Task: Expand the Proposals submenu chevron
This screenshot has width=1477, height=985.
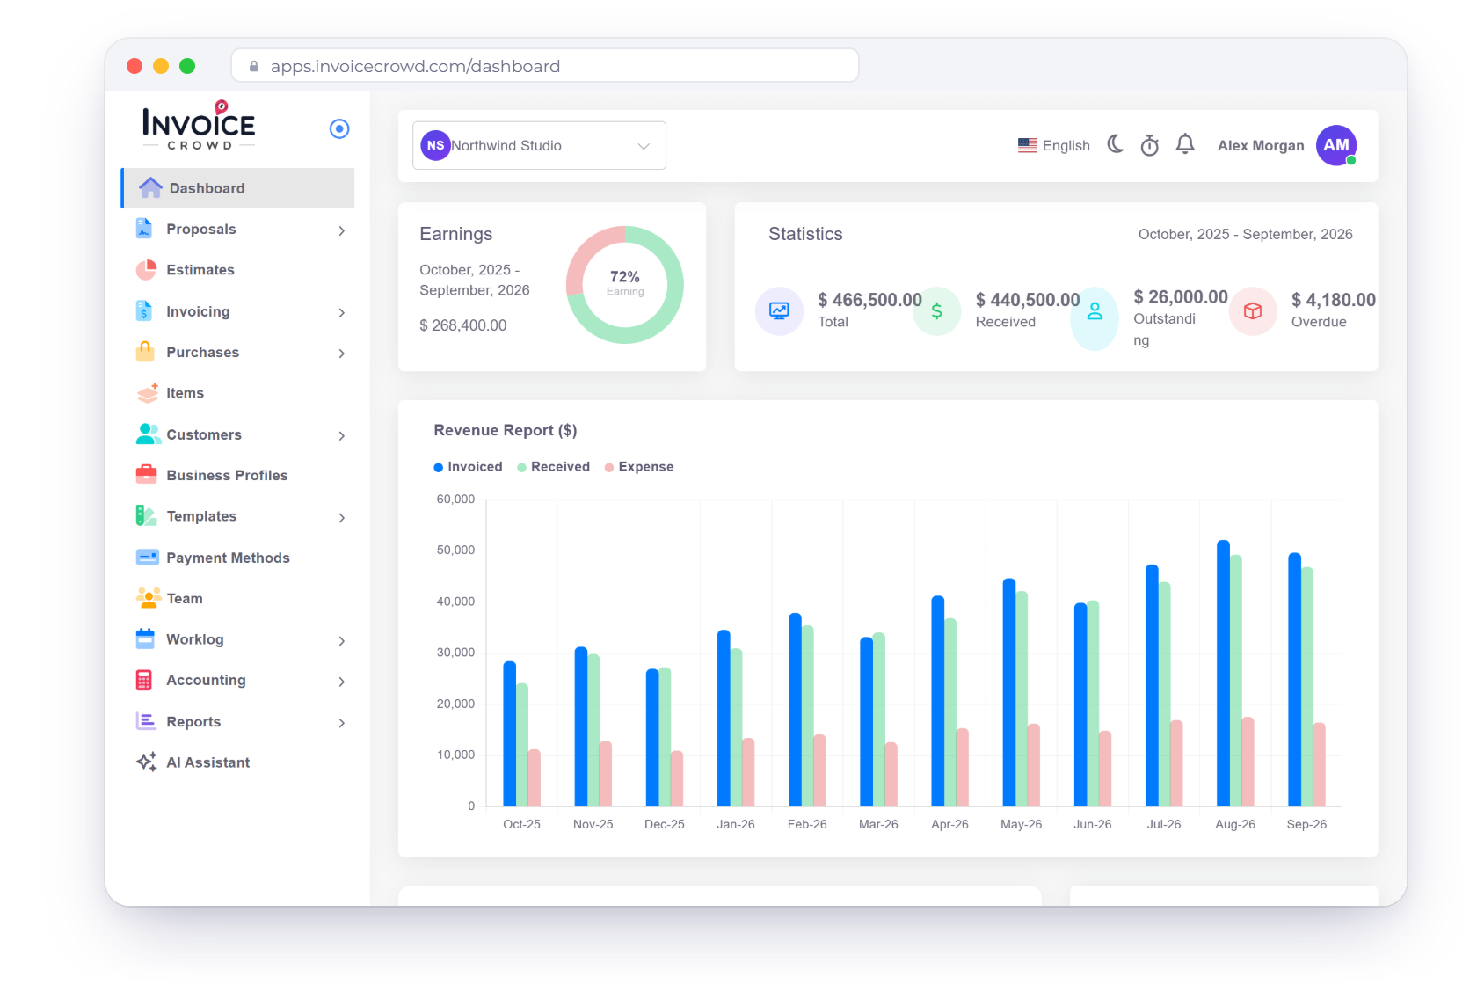Action: pyautogui.click(x=342, y=230)
